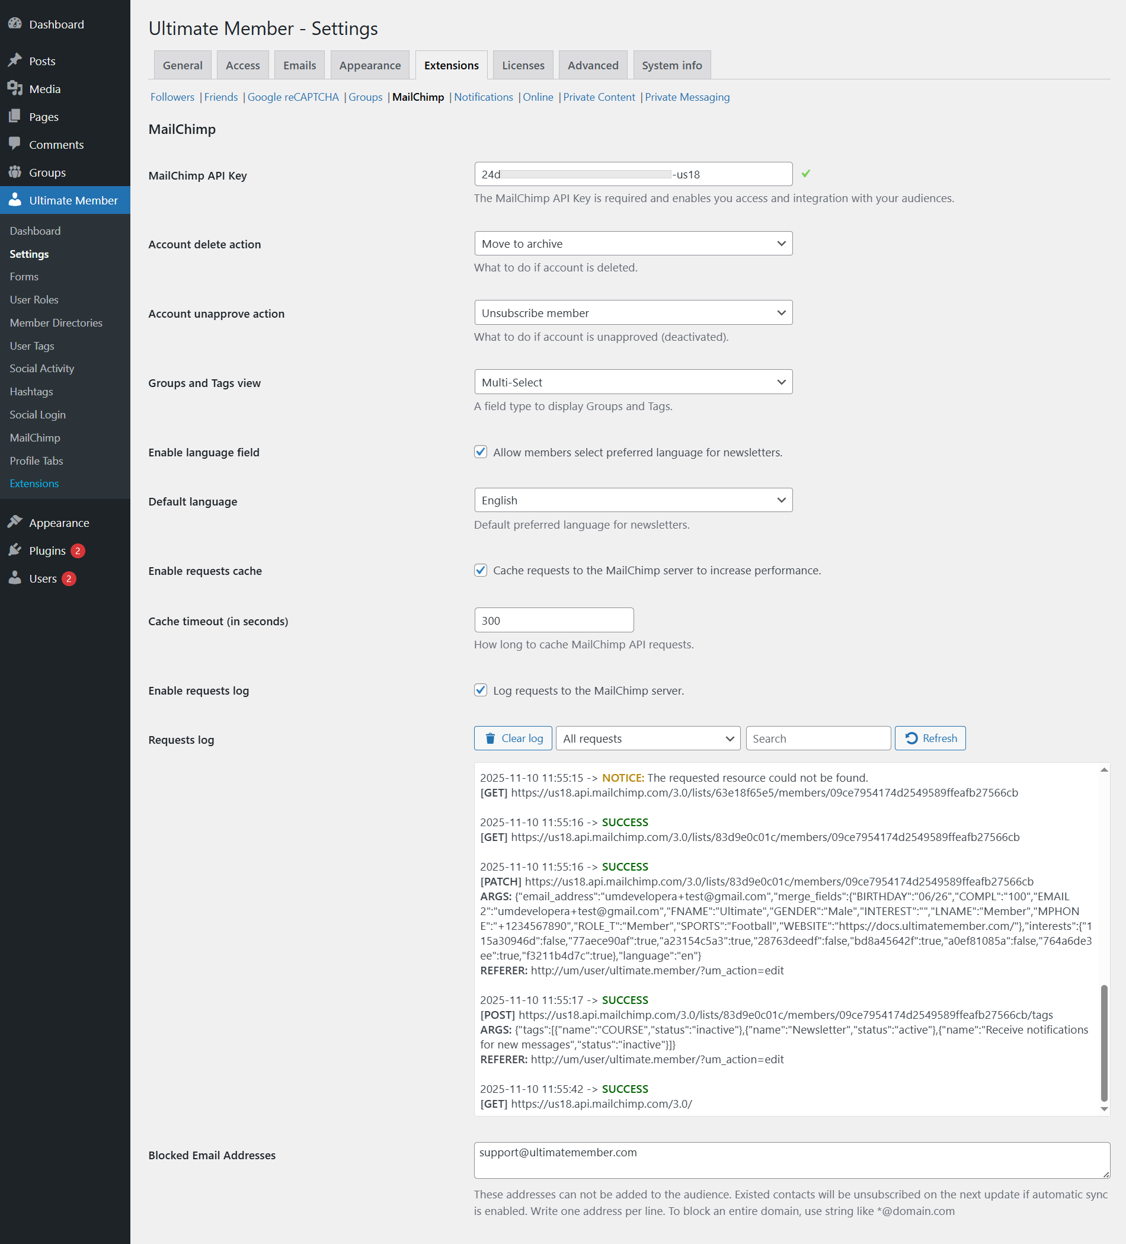Click the Posts pin icon

[x=15, y=60]
